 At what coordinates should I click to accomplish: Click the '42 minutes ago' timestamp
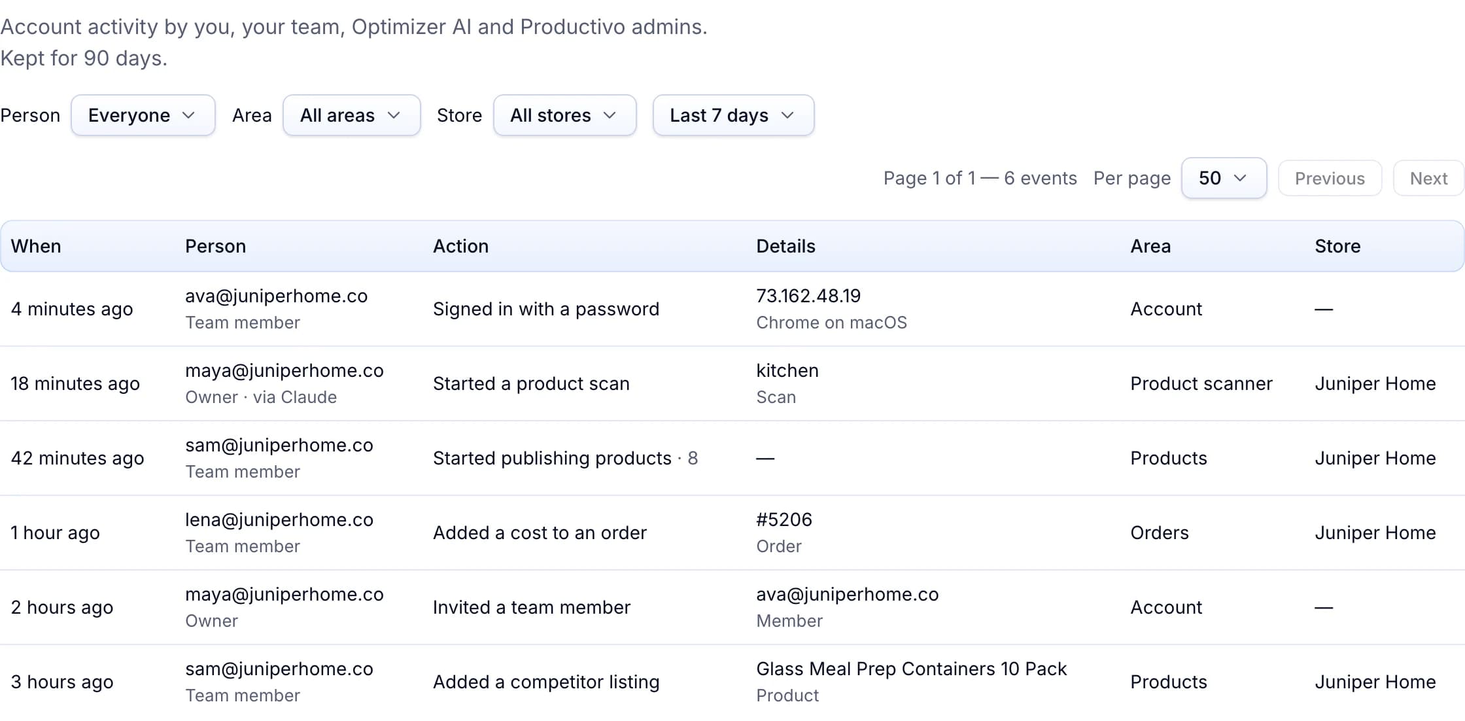click(x=77, y=458)
